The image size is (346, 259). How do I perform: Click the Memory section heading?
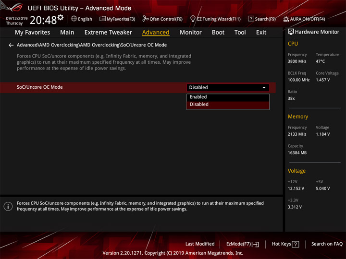coord(298,117)
